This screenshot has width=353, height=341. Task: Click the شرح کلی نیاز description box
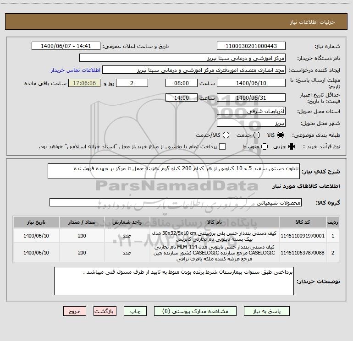point(174,171)
